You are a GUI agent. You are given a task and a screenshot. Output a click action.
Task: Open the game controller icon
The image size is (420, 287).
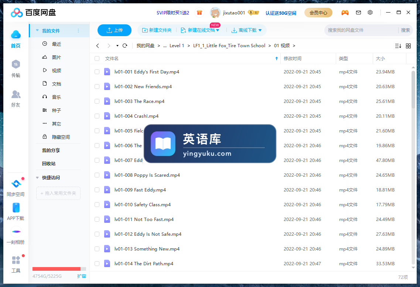coord(345,13)
